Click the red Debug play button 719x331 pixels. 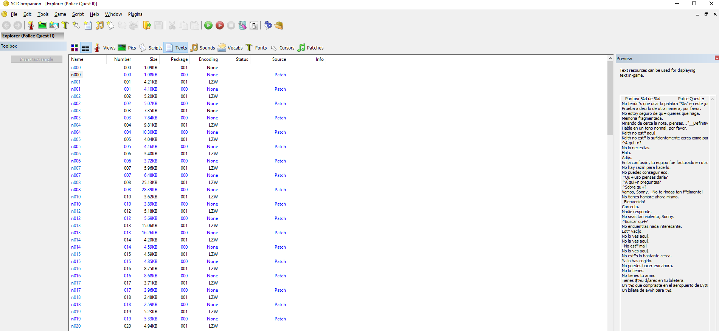pos(220,25)
